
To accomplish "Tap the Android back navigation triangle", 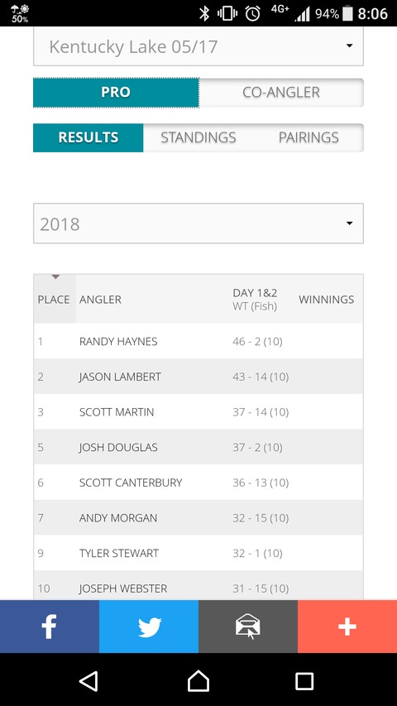I will (x=88, y=681).
